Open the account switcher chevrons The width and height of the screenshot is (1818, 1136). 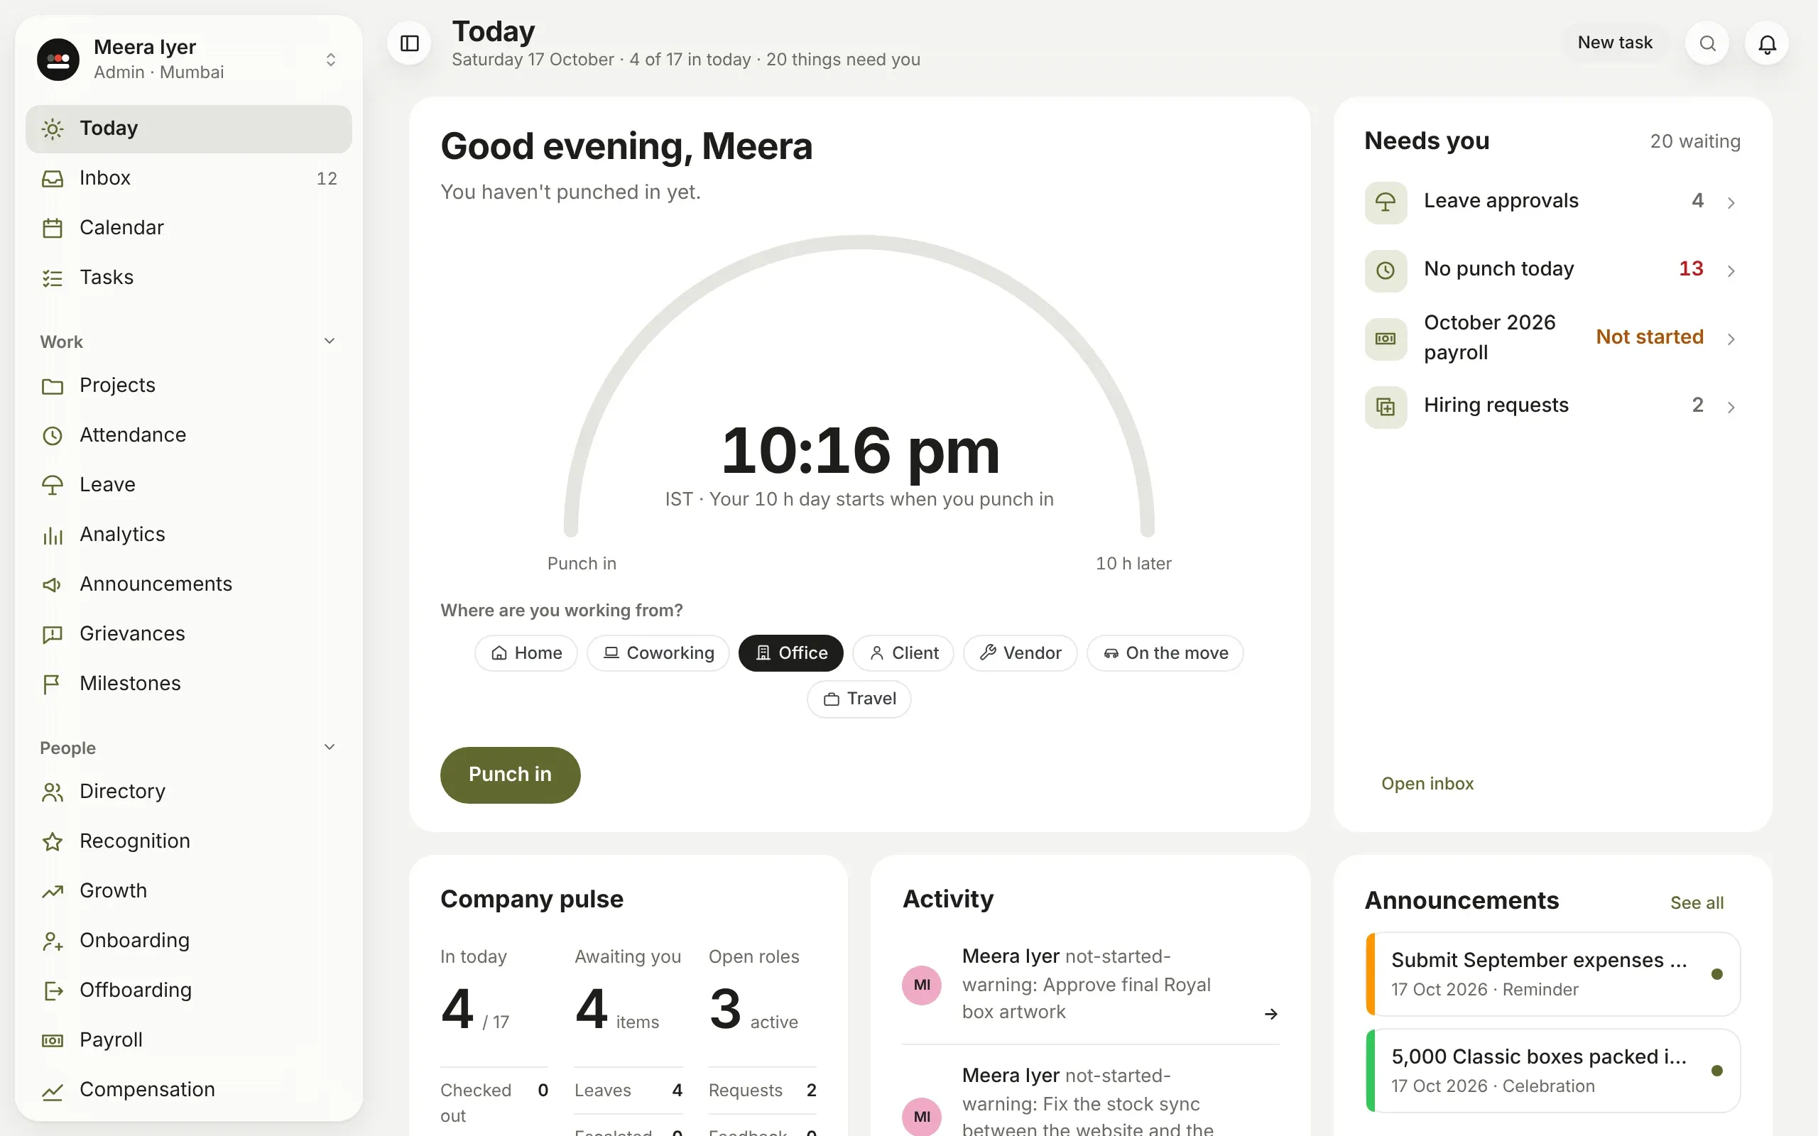[x=330, y=60]
